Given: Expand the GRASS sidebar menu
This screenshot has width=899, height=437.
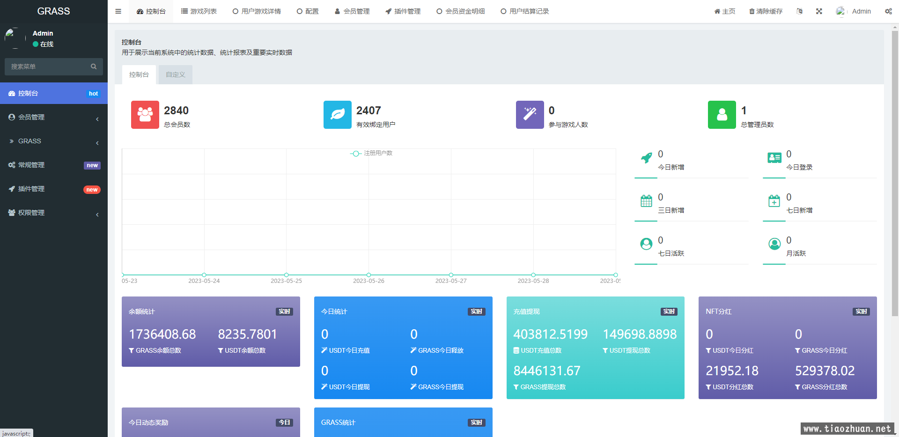Looking at the screenshot, I should click(54, 141).
